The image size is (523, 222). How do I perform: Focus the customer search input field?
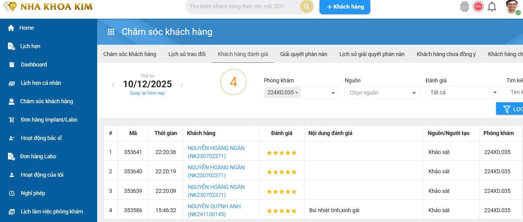pyautogui.click(x=242, y=6)
